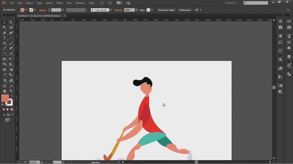Screen dimensions: 293x164
Task: Open the Window menu
Action: pos(81,3)
